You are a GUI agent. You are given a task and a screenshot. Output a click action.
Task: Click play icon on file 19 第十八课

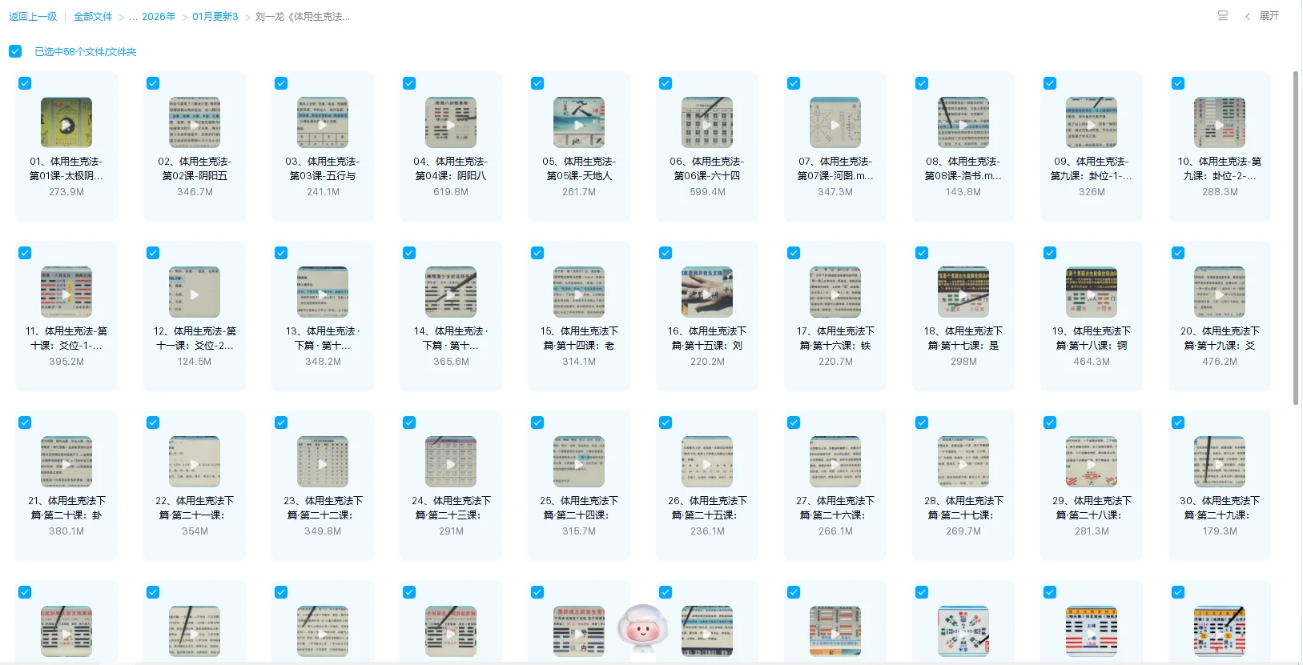tap(1092, 294)
